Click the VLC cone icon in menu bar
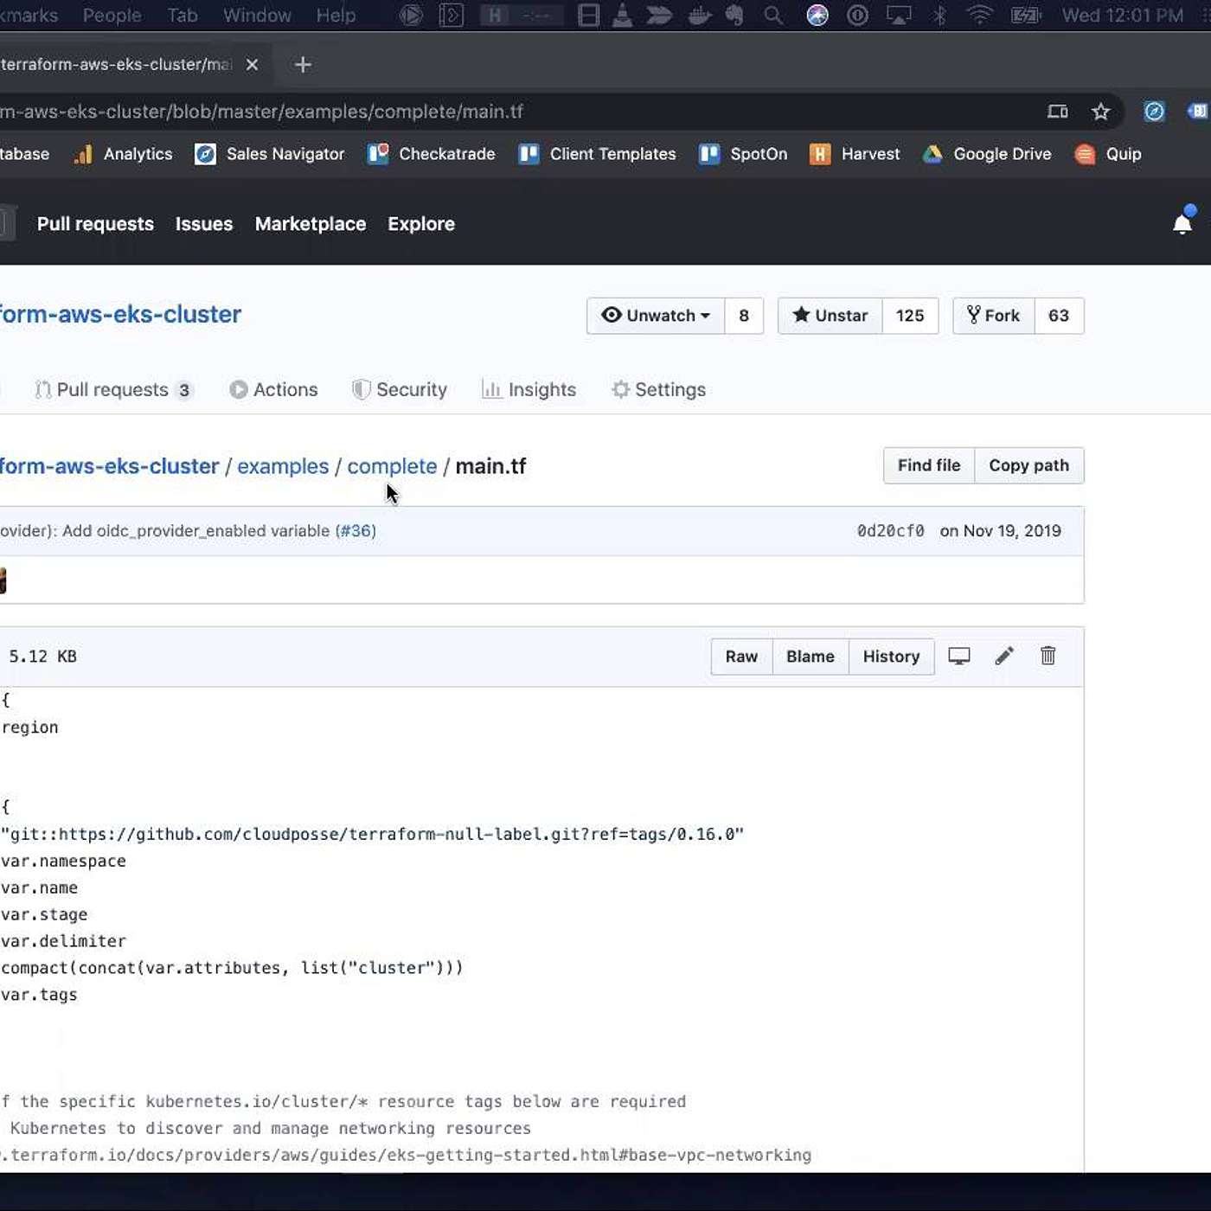 (x=622, y=16)
